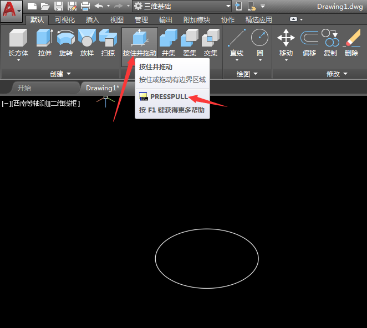Select the 圆 circle tool
The width and height of the screenshot is (367, 328).
(x=260, y=42)
